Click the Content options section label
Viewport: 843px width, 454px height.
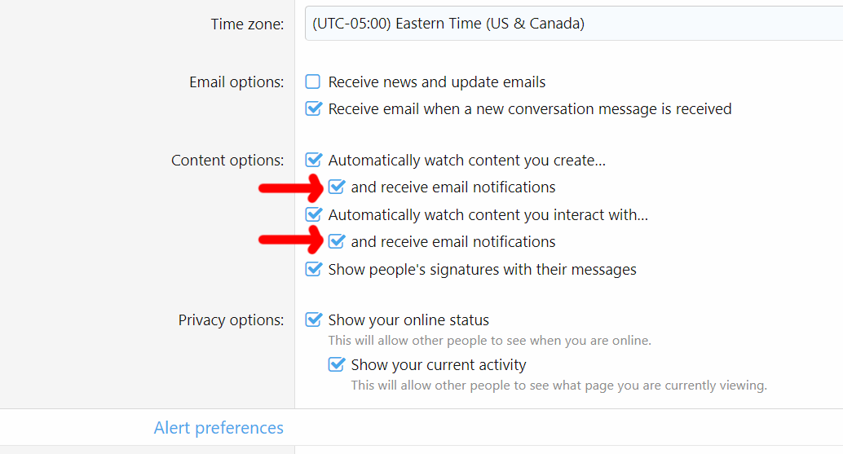[x=227, y=161]
